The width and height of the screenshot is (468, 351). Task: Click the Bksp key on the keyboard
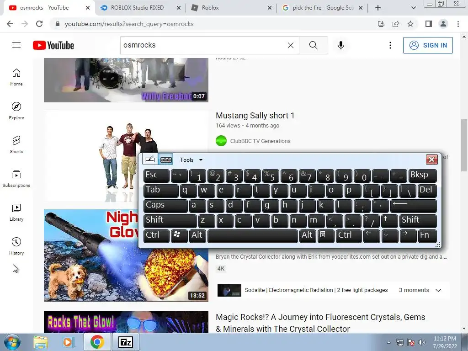coord(422,175)
